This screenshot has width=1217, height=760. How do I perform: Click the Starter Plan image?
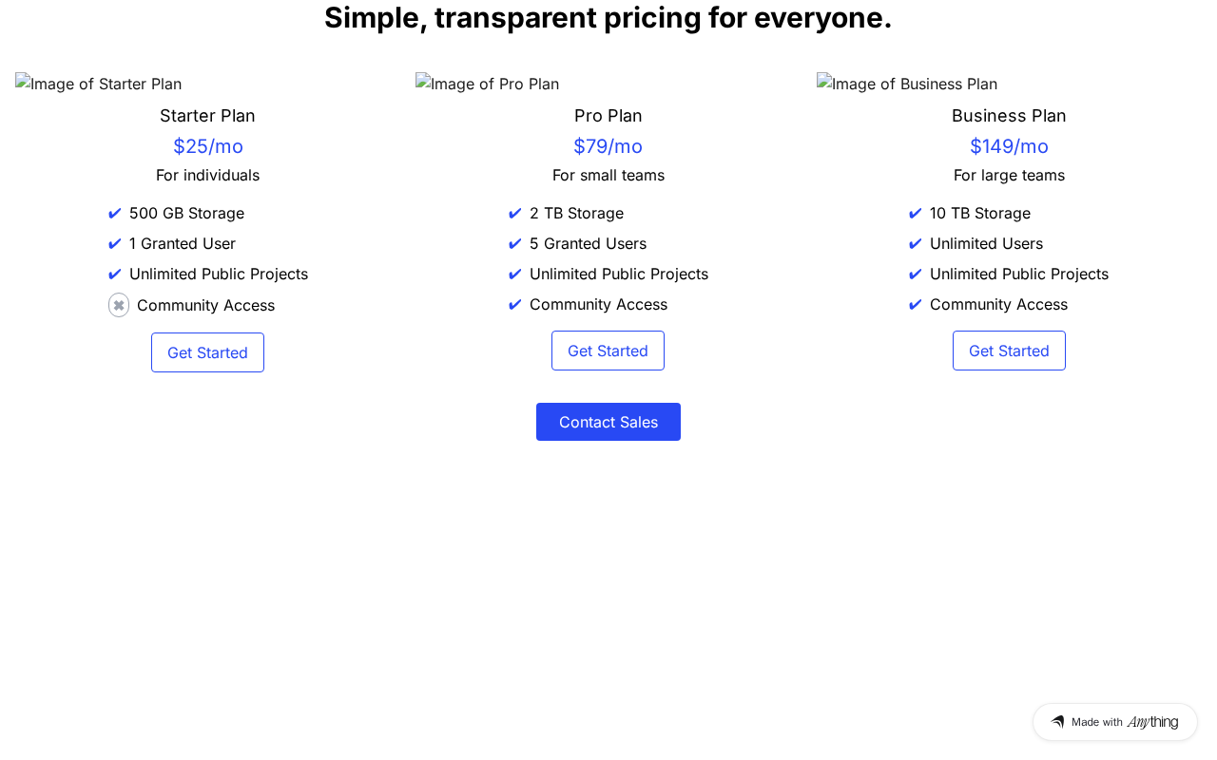click(x=99, y=84)
